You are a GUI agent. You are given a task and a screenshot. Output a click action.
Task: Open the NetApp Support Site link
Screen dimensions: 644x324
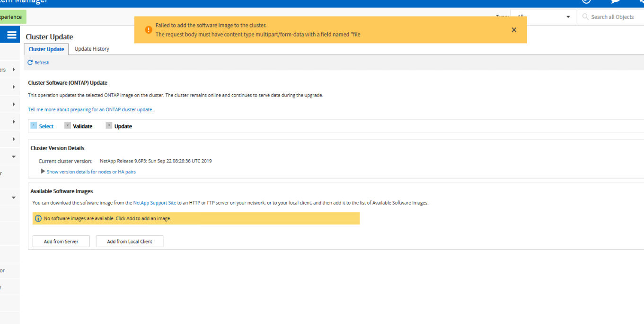pyautogui.click(x=155, y=203)
